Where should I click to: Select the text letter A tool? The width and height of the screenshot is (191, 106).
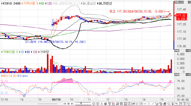101,104
